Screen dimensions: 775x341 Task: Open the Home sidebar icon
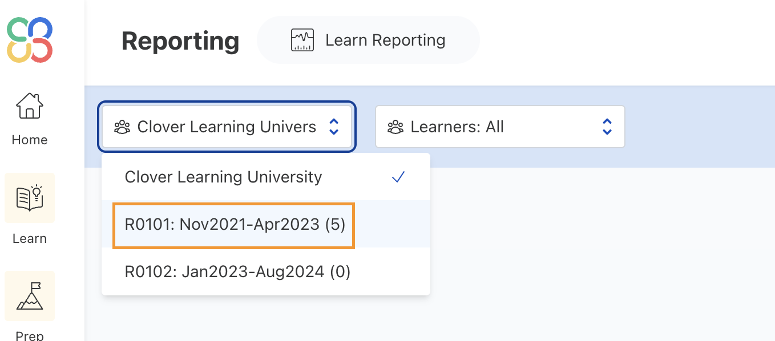pyautogui.click(x=30, y=106)
